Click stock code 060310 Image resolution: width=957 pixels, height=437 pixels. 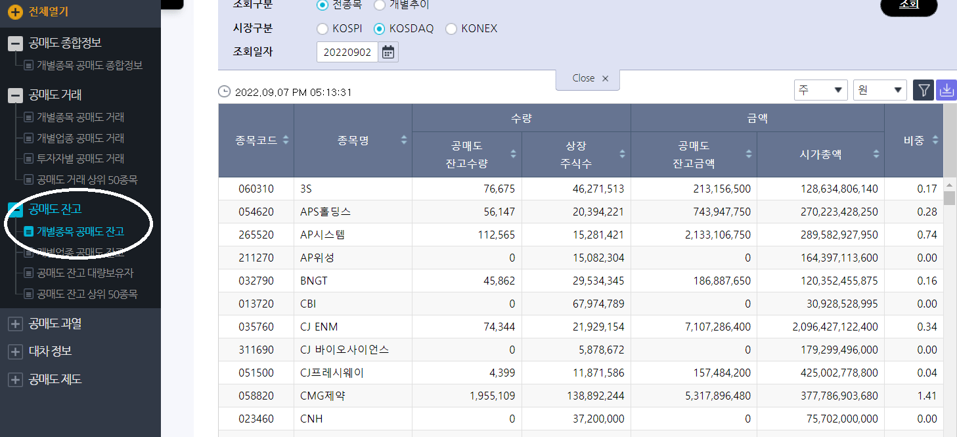click(256, 189)
